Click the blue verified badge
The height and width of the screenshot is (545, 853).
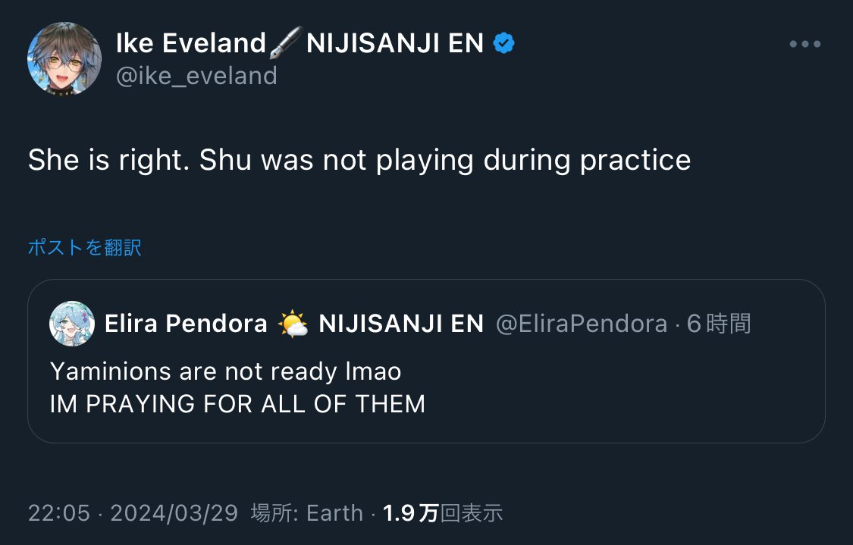(504, 44)
